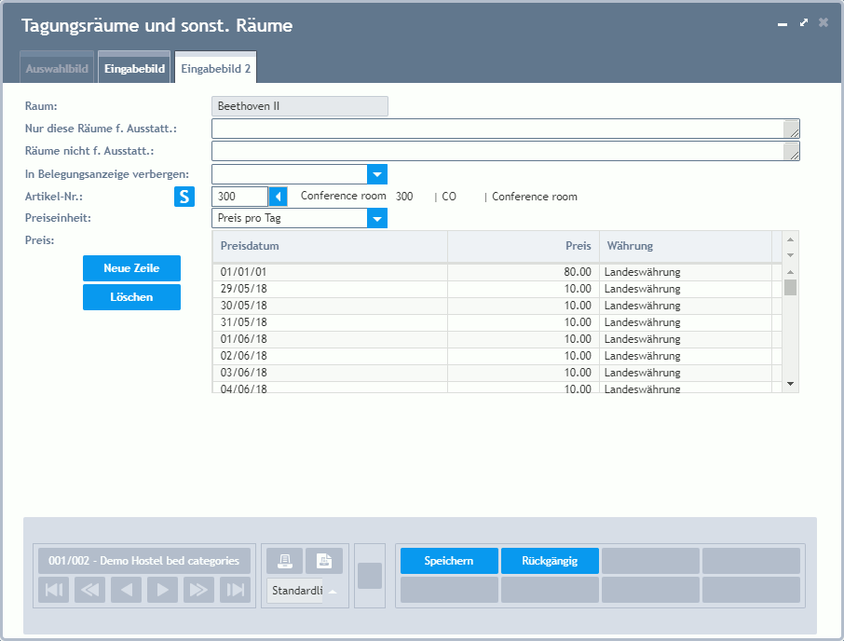Click the small blank square button beside the print panel
Screen dimensions: 844x641
[x=370, y=576]
